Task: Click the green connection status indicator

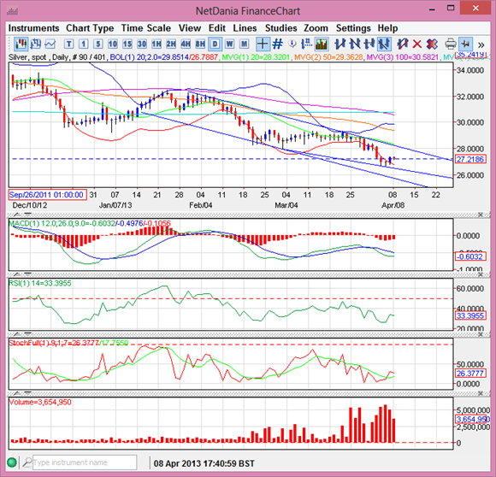Action: coord(12,462)
